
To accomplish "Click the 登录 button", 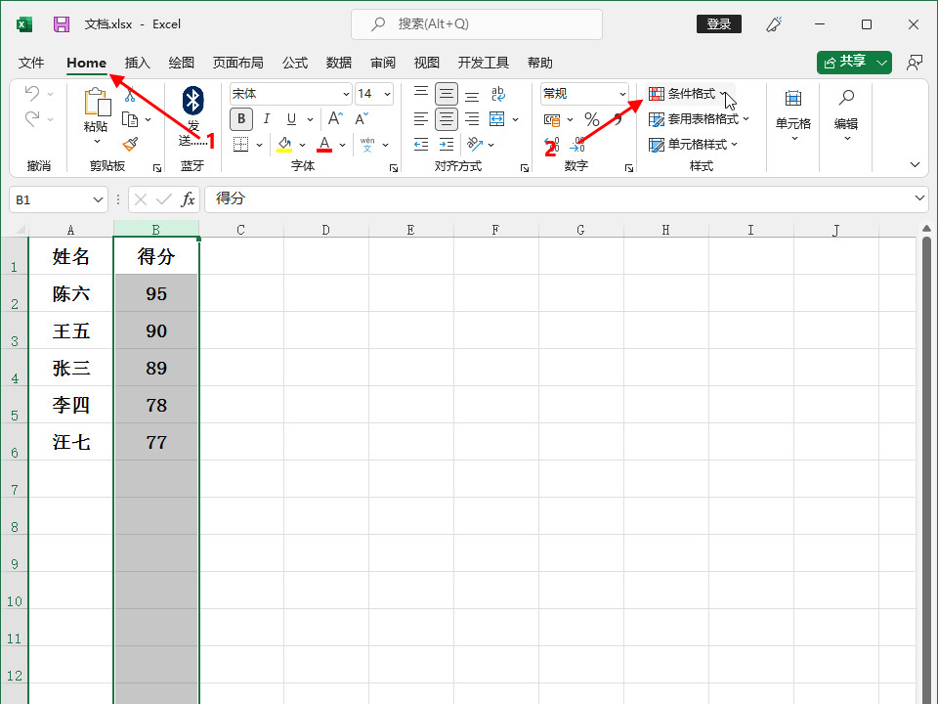I will [718, 24].
